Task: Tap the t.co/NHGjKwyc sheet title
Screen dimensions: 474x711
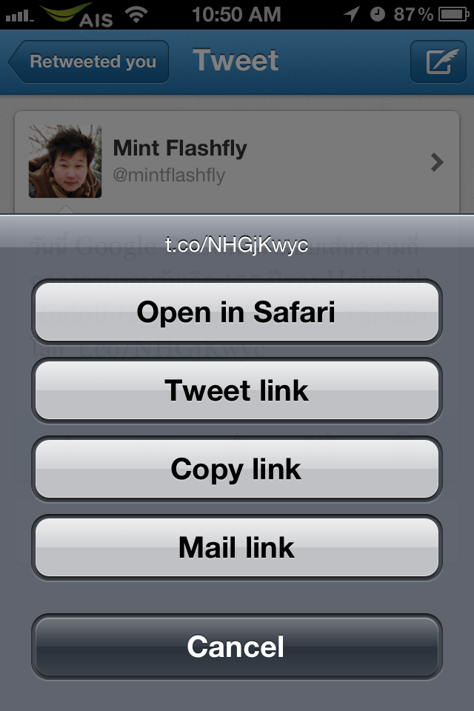Action: coord(236,245)
